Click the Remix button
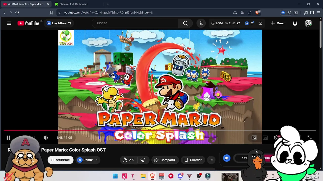This screenshot has width=323, height=181. pos(85,160)
